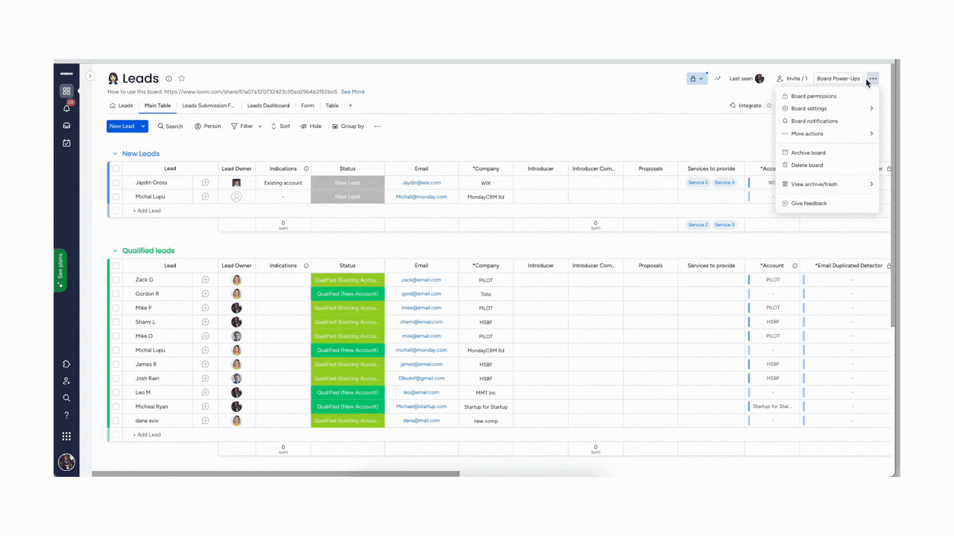954x536 pixels.
Task: Switch to the Leads Dashboard tab
Action: (268, 105)
